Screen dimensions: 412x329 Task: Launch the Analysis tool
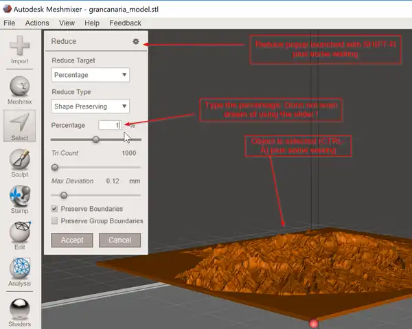click(x=20, y=271)
